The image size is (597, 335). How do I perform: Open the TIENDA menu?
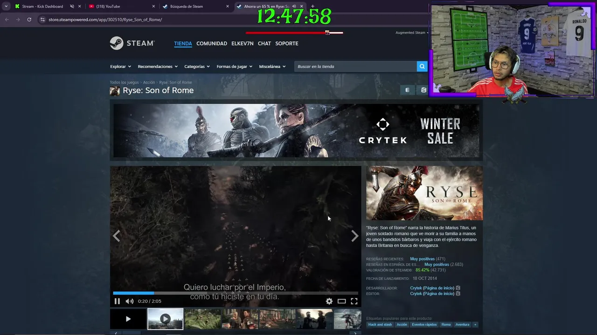183,43
